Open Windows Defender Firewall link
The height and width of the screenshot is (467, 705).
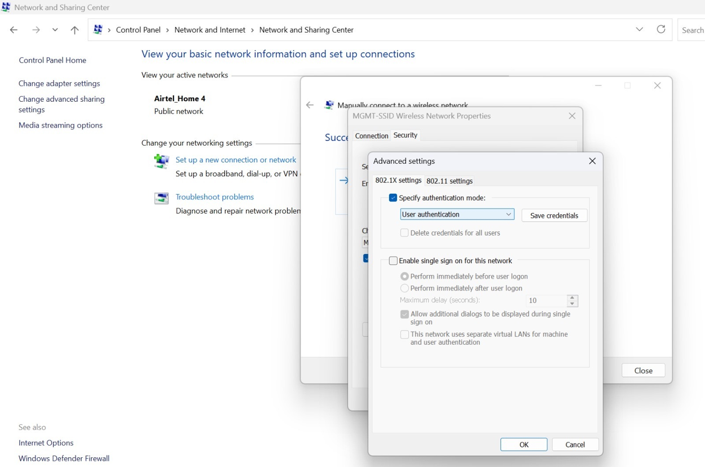coord(64,458)
